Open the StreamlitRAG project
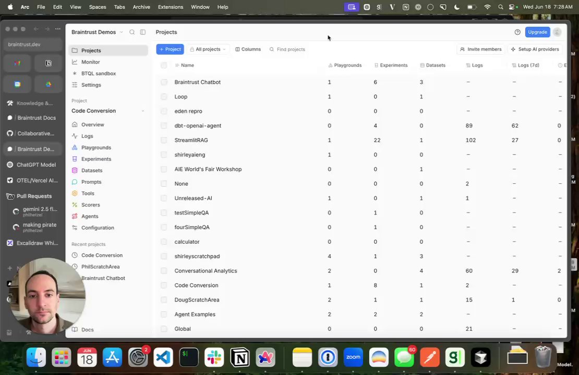The image size is (579, 375). 191,140
